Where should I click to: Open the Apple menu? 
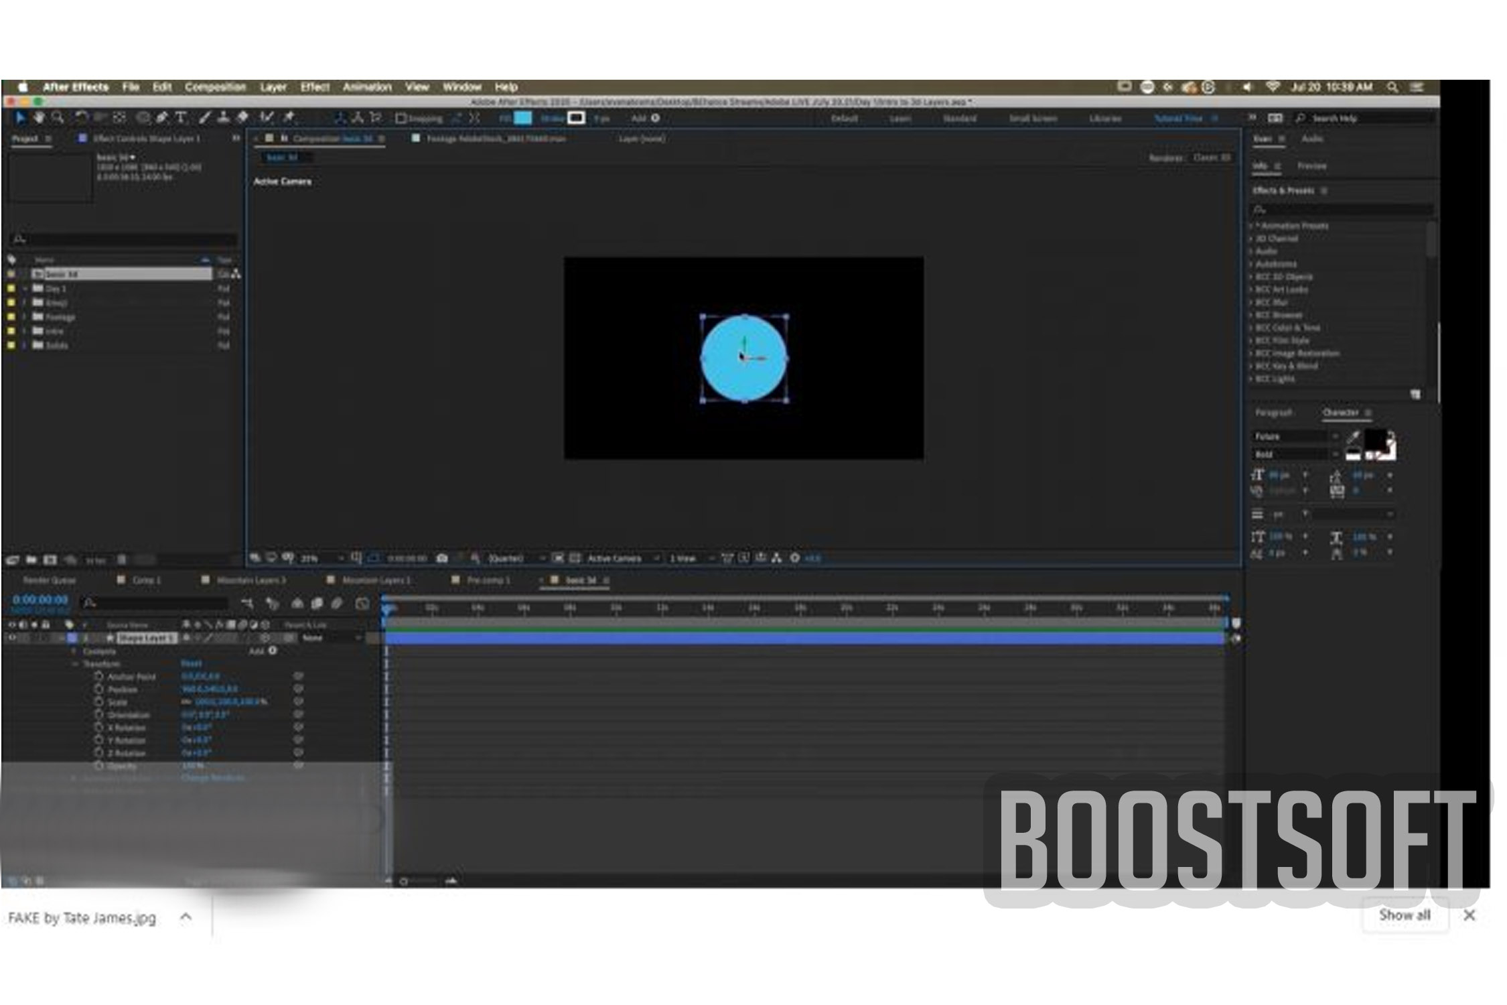click(23, 87)
